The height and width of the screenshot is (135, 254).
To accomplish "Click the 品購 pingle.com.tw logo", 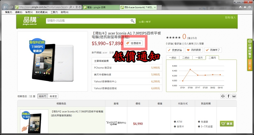I will (31, 21).
